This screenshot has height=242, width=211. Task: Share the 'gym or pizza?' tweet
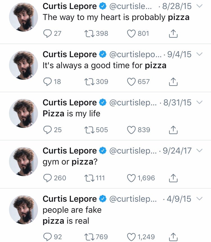[x=173, y=178]
